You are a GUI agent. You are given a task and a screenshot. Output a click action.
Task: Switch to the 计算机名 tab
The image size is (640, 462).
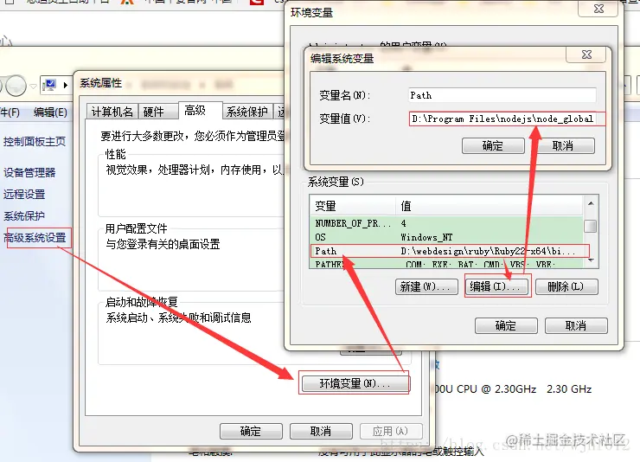point(112,112)
